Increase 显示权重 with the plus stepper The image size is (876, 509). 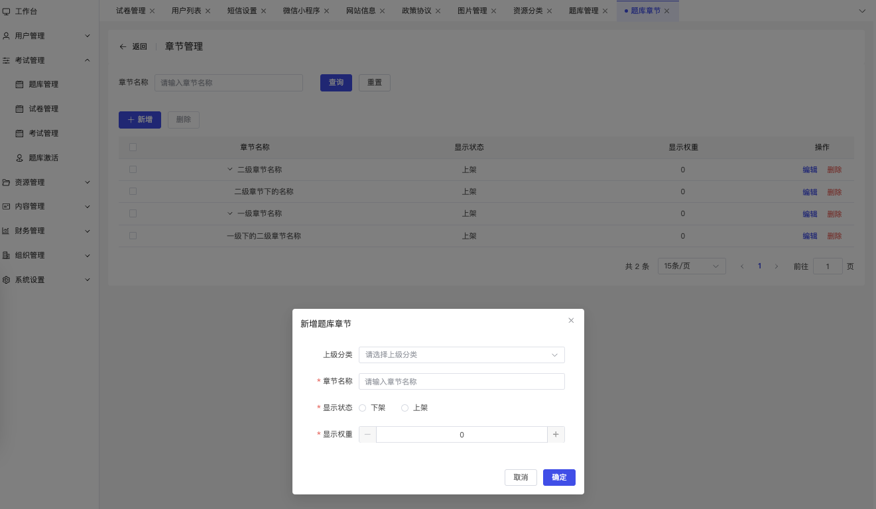click(x=556, y=434)
